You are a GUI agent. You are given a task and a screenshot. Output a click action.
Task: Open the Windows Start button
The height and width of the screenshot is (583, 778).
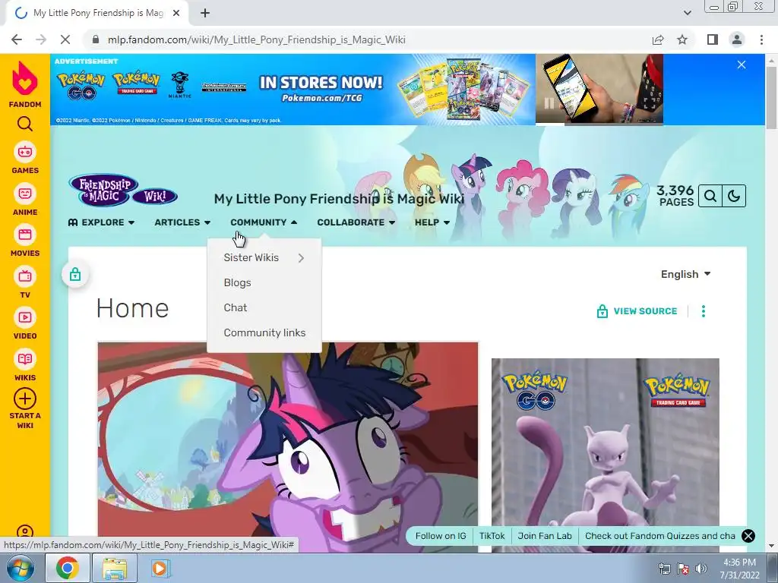(x=20, y=568)
